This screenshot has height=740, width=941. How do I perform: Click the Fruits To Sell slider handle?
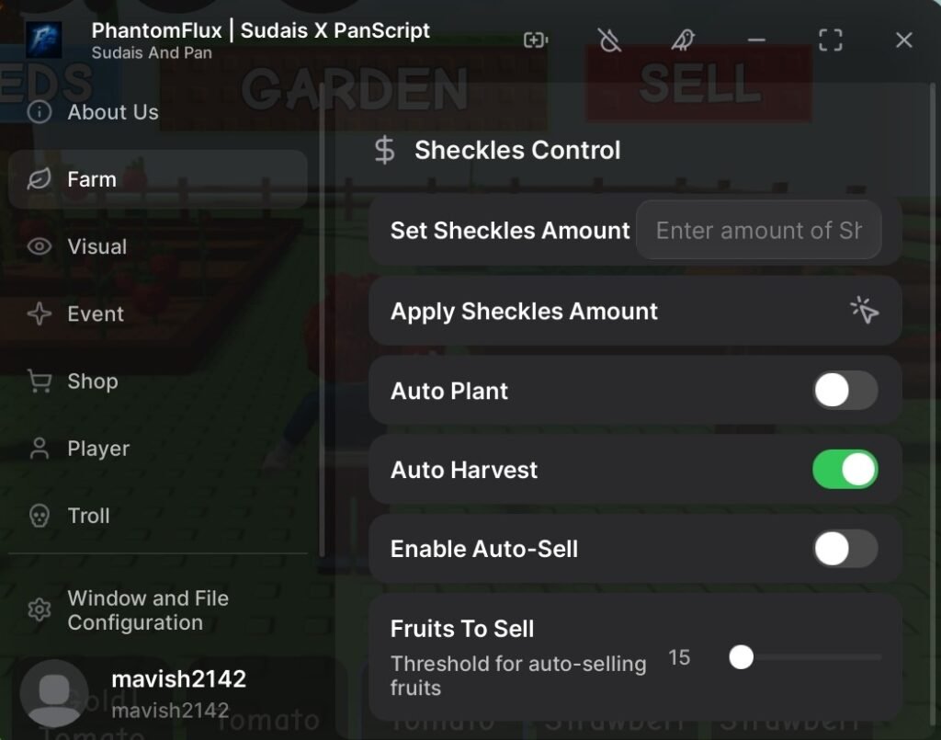(x=741, y=657)
